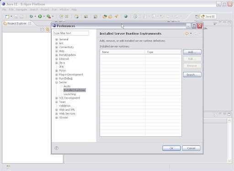Expand the General preferences node
The image size is (234, 171).
[x=57, y=39]
